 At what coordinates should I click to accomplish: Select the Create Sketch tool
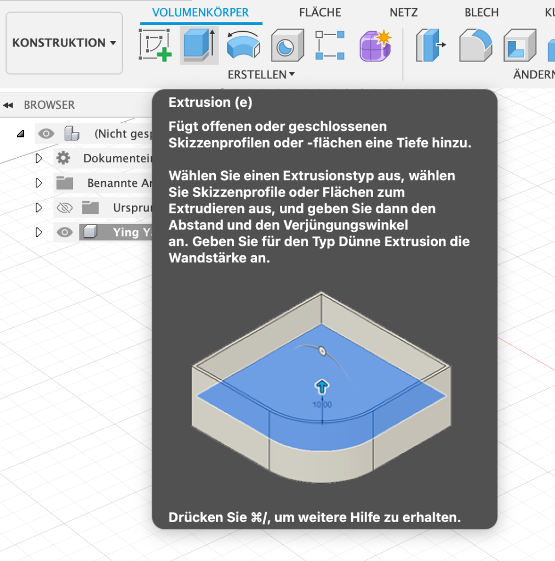point(155,44)
